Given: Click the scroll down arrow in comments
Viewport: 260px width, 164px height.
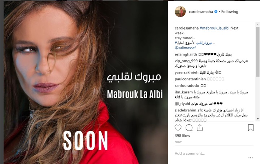Looking at the screenshot, I should 257,119.
